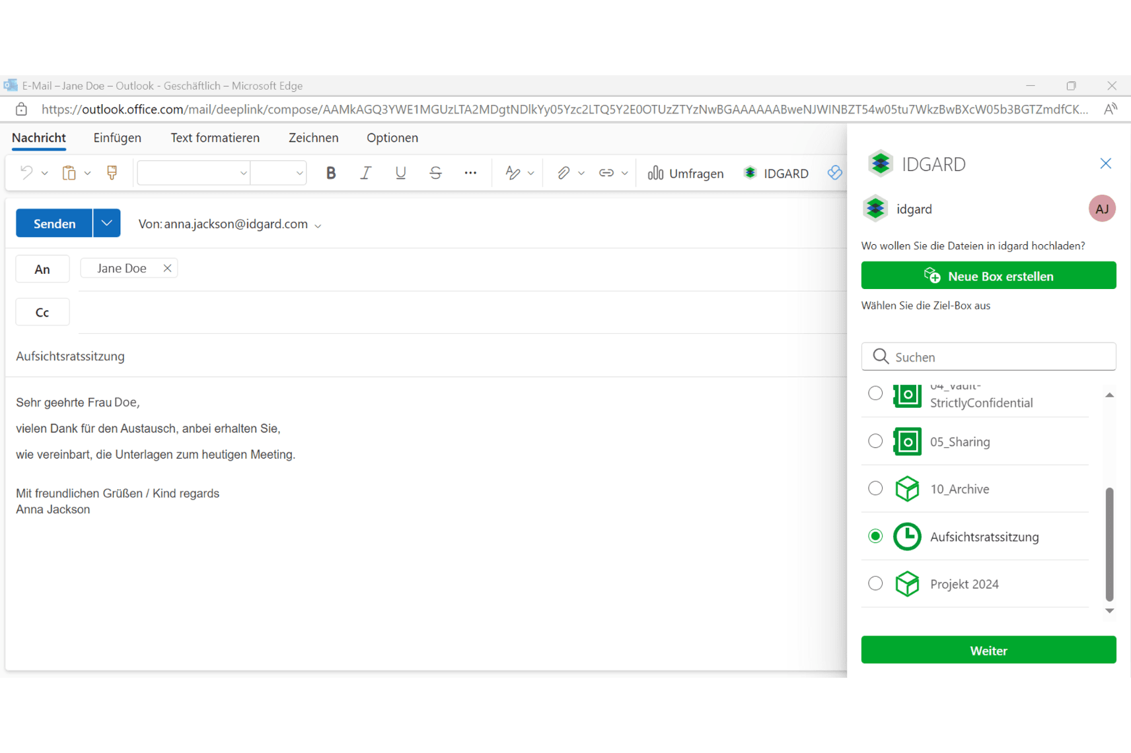Click the 05_Sharing box icon
This screenshot has height=753, width=1131.
(907, 442)
